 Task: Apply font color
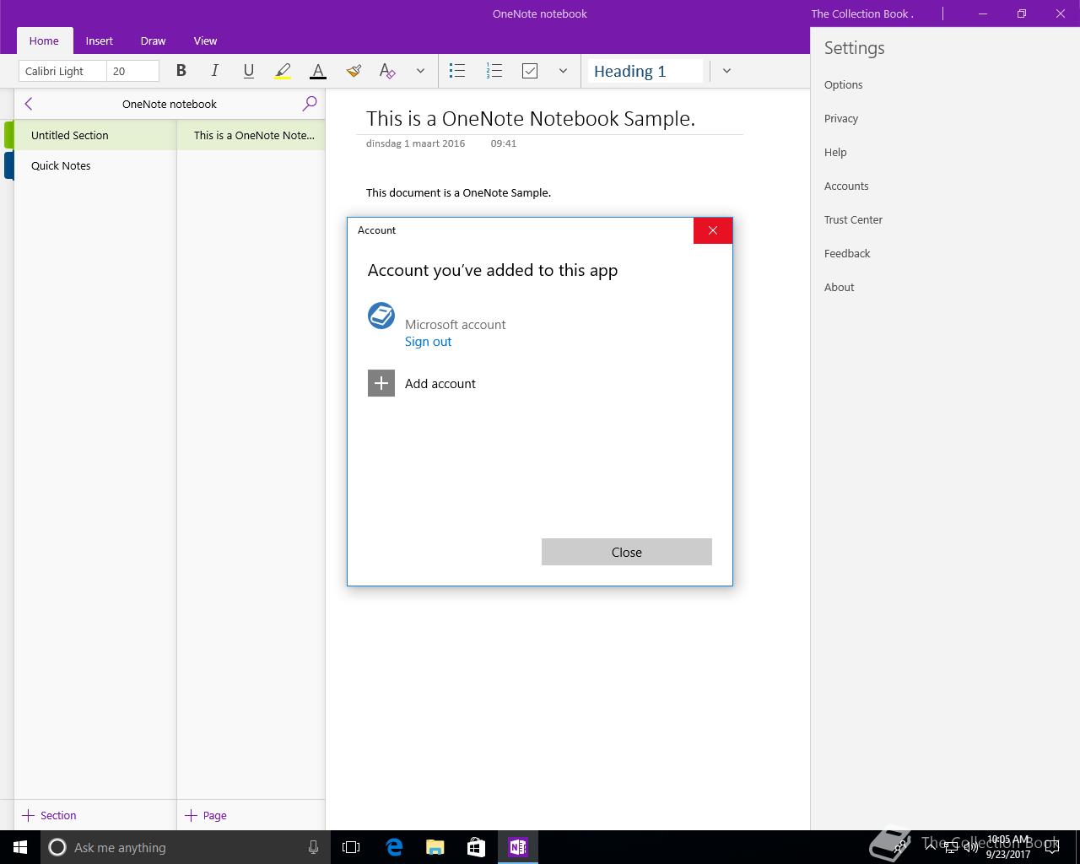(x=318, y=71)
